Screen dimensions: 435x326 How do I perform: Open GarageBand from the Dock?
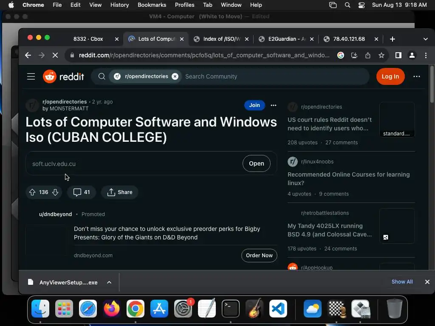pyautogui.click(x=254, y=309)
